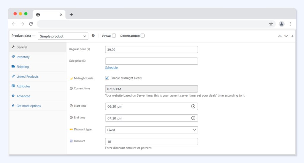304x163 pixels.
Task: Open the browser profile avatar icon
Action: [281, 24]
